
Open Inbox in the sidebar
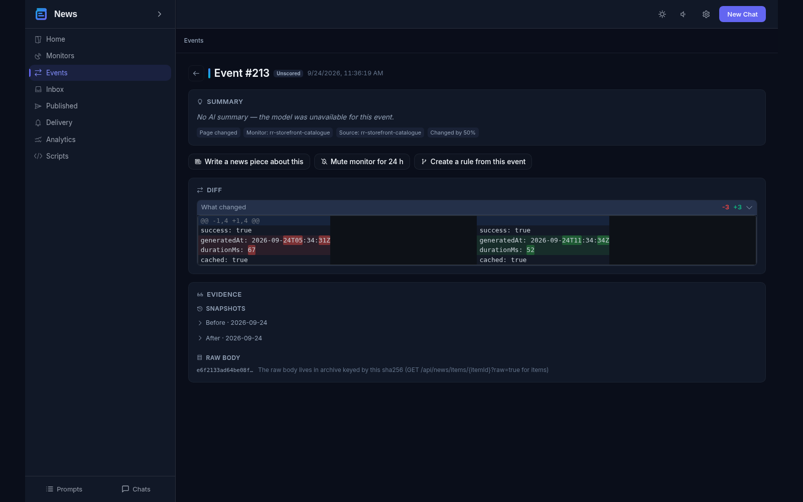click(x=100, y=89)
